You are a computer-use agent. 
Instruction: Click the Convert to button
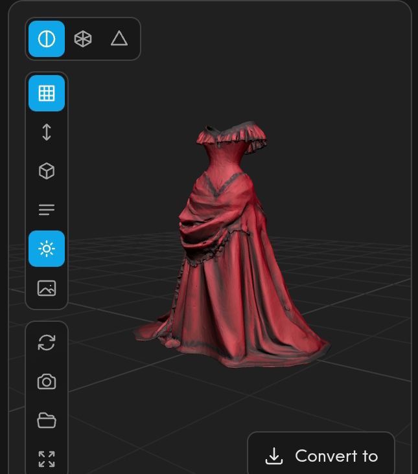(x=321, y=456)
